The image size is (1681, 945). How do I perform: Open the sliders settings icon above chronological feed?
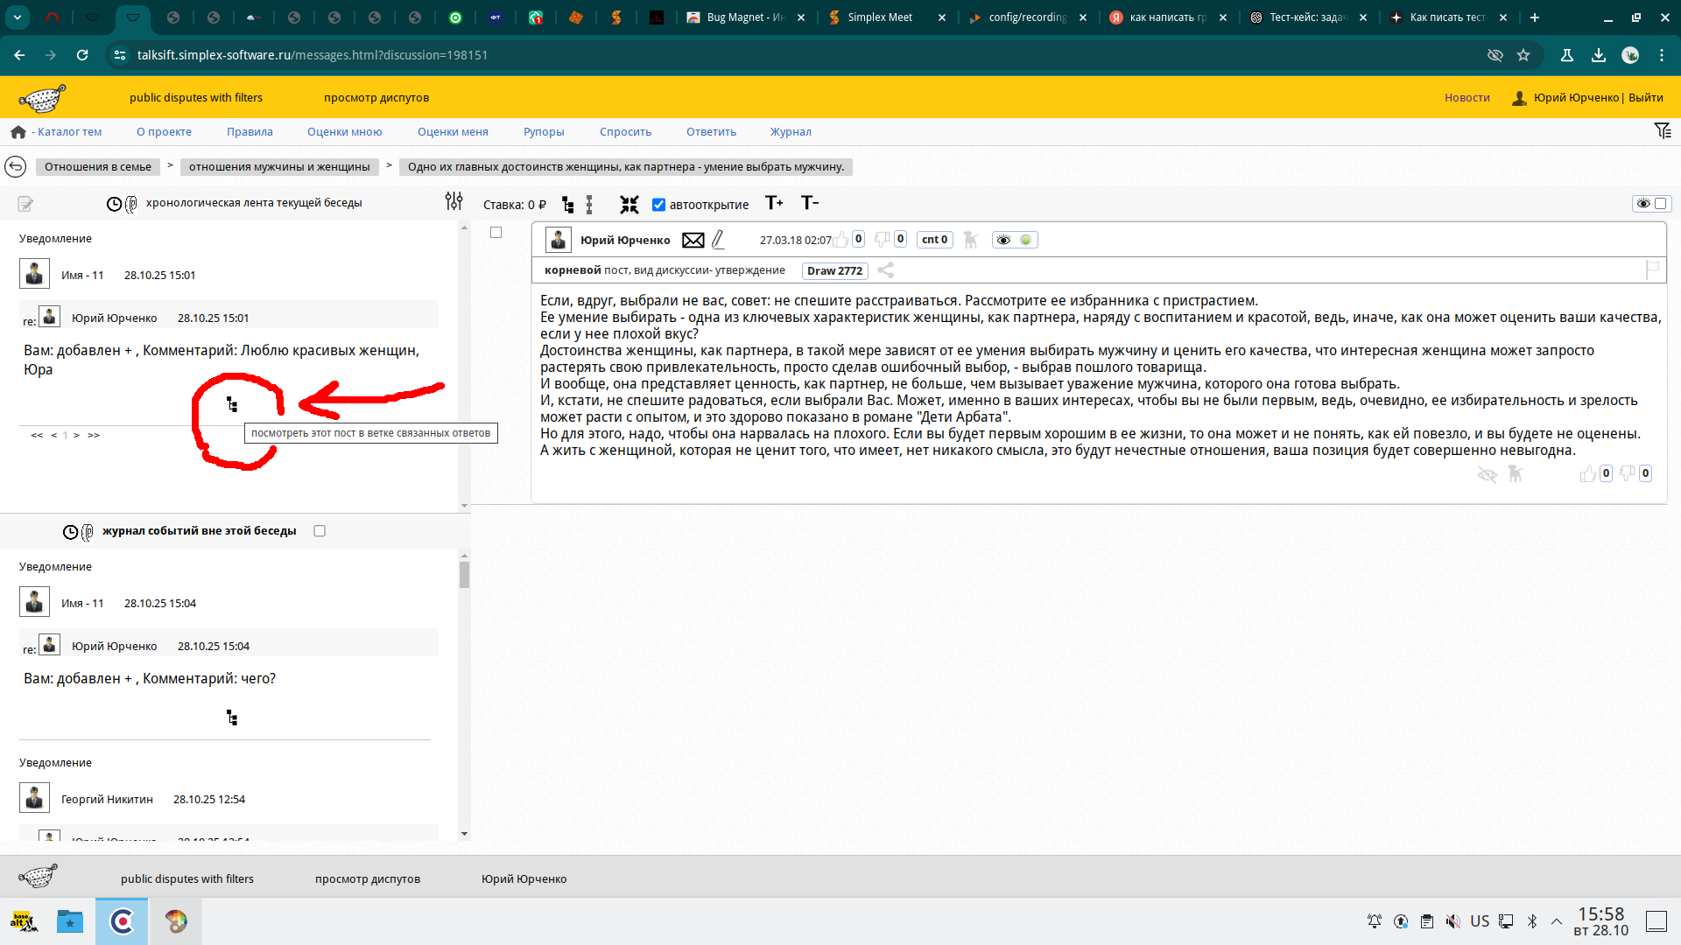point(454,202)
